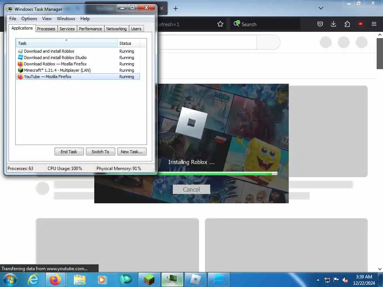The image size is (383, 287).
Task: Click the YouTube page search field placeholder
Action: click(207, 42)
